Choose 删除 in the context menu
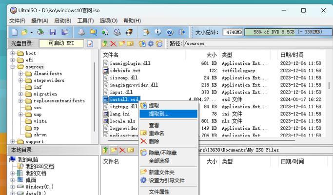The image size is (333, 195). [x=168, y=141]
